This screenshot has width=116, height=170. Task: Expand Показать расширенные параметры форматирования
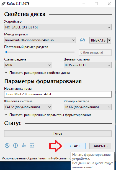(x=48, y=115)
